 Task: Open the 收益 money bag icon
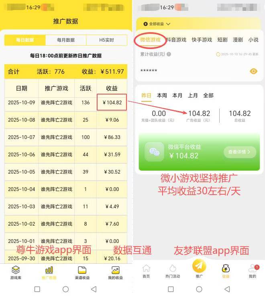coord(226,268)
